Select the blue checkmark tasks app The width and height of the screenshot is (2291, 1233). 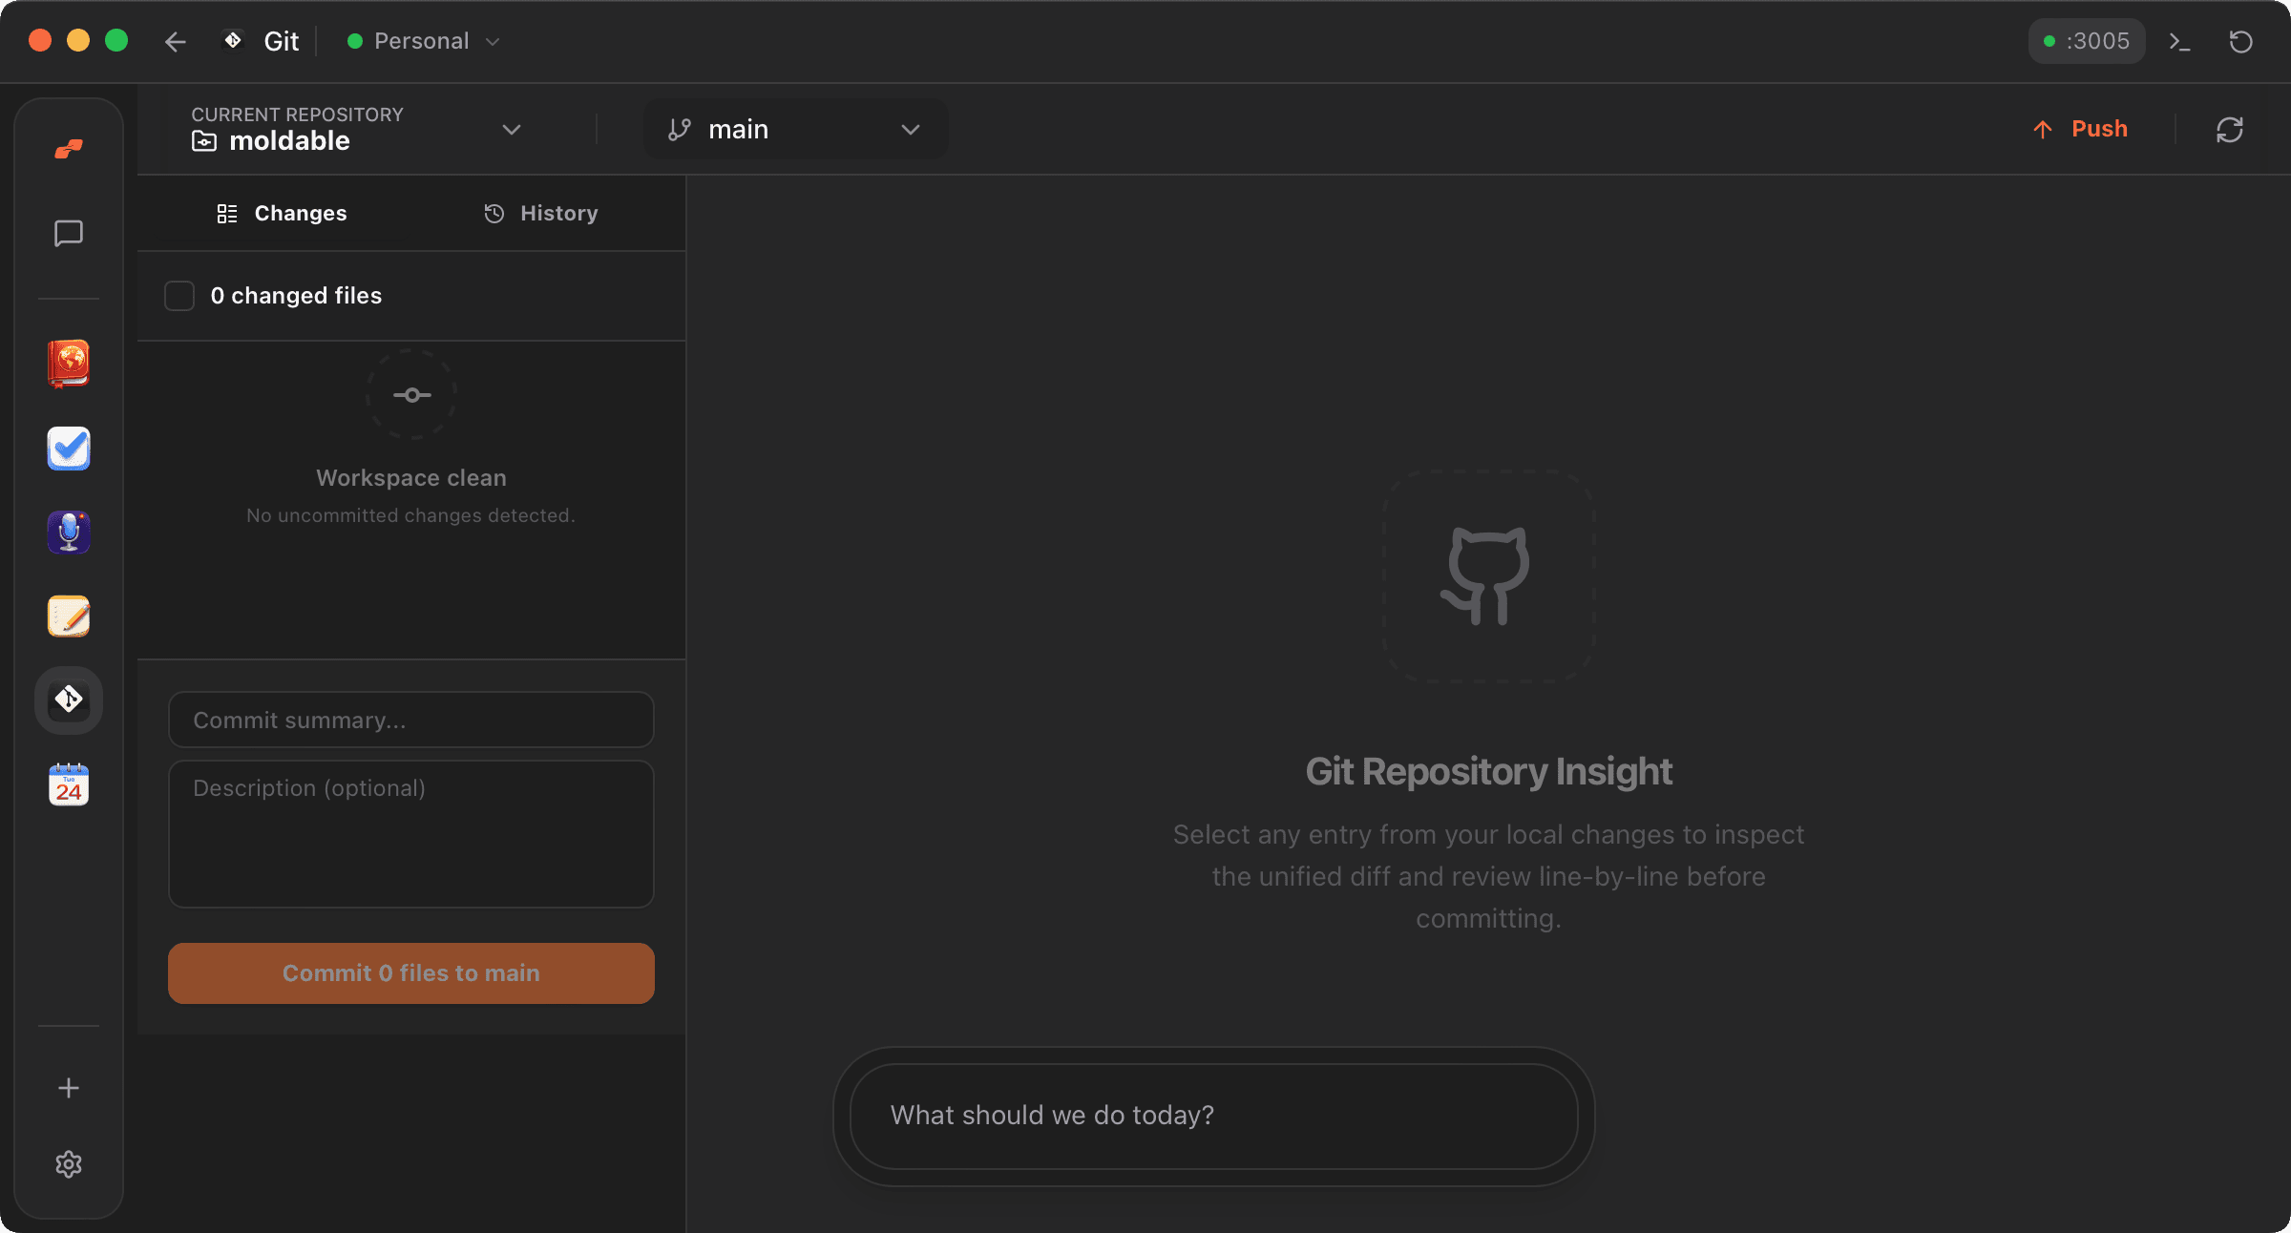pos(68,449)
